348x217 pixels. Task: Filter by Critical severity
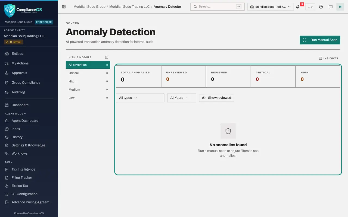point(88,73)
